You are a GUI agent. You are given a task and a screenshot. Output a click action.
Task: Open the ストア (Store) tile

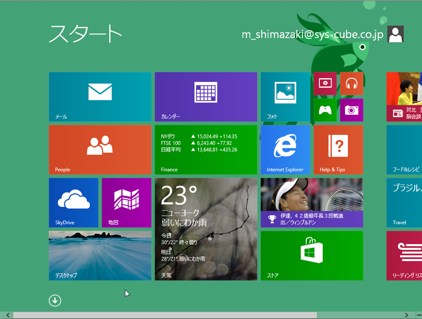(312, 256)
